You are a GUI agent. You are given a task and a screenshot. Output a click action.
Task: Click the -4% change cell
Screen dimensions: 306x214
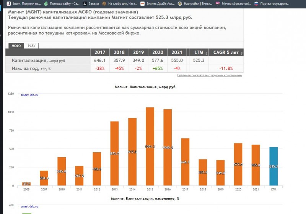pyautogui.click(x=177, y=69)
